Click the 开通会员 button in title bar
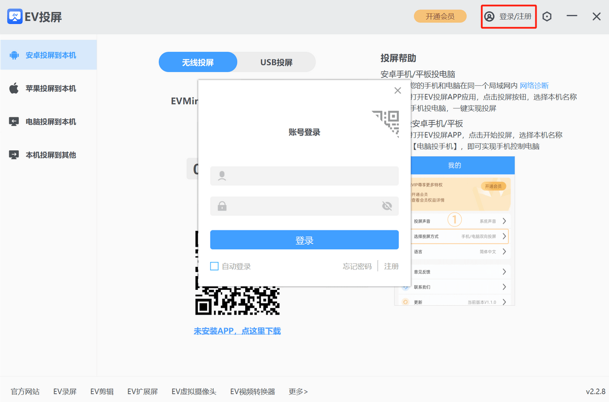The width and height of the screenshot is (609, 402). (x=440, y=16)
